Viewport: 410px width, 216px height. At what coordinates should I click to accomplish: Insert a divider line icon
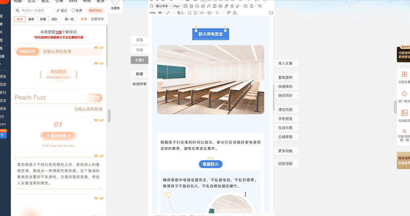pos(220,6)
